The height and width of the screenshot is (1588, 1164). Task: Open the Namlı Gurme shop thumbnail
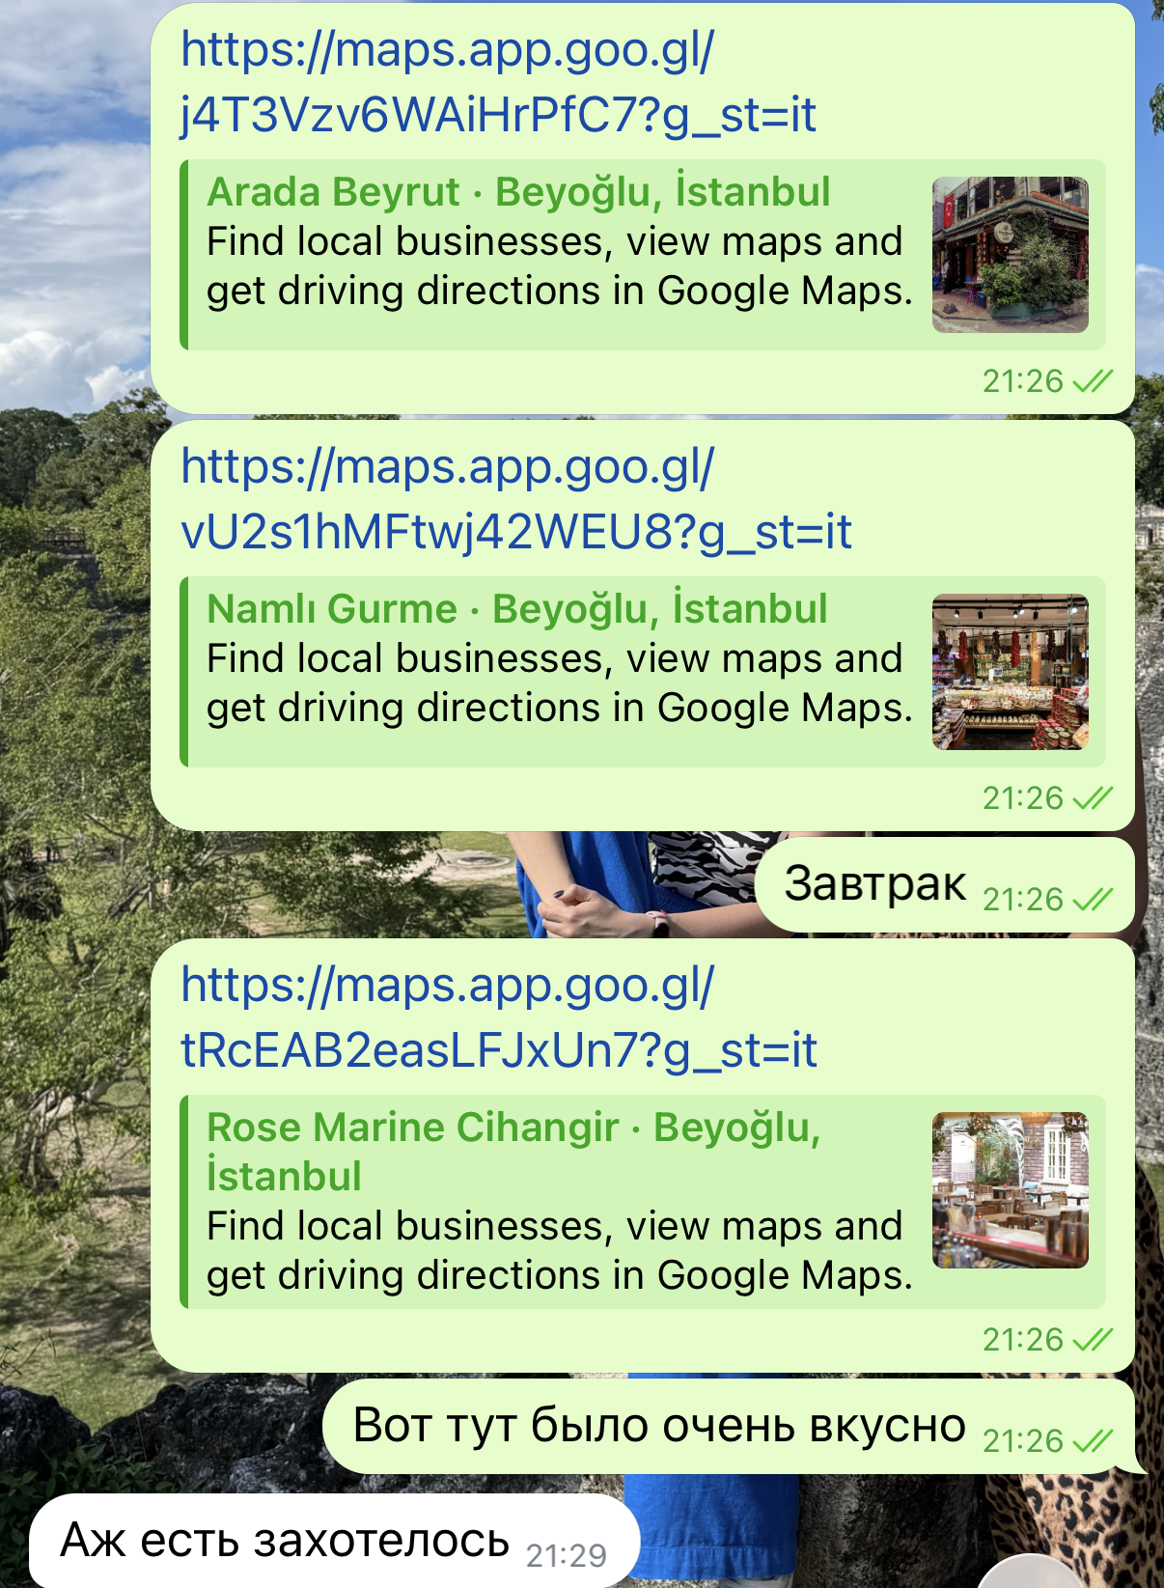1010,672
